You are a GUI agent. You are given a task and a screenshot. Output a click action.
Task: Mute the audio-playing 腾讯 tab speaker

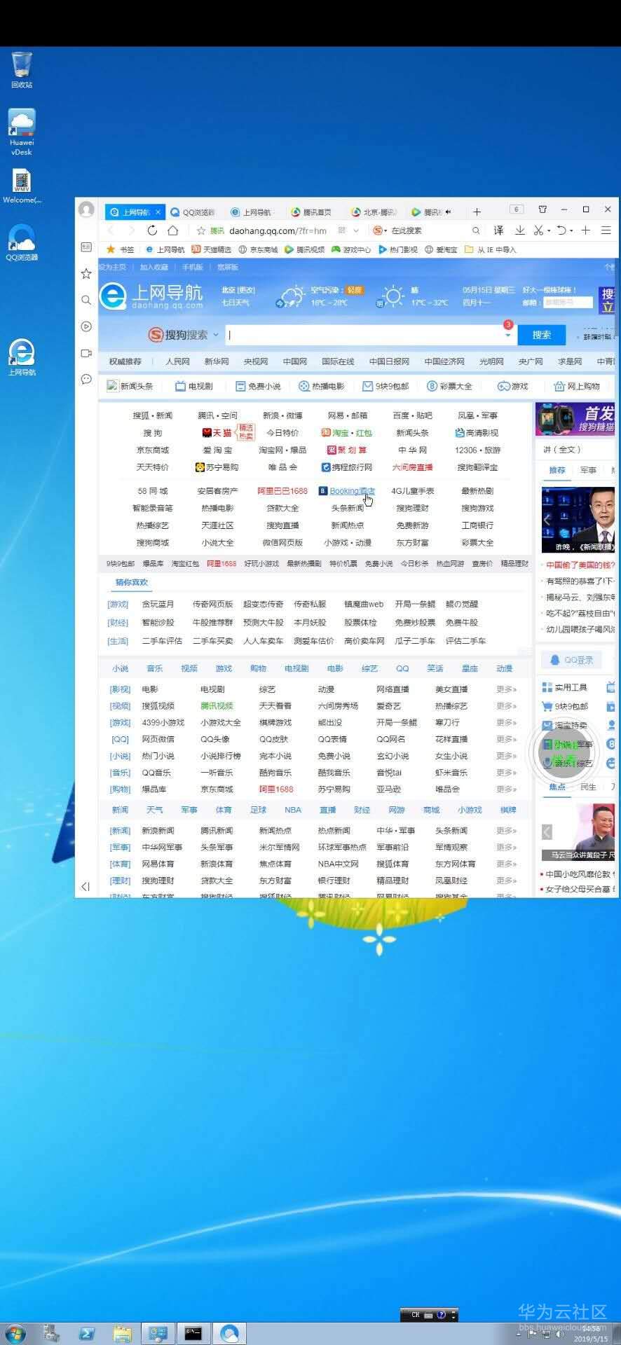coord(449,212)
